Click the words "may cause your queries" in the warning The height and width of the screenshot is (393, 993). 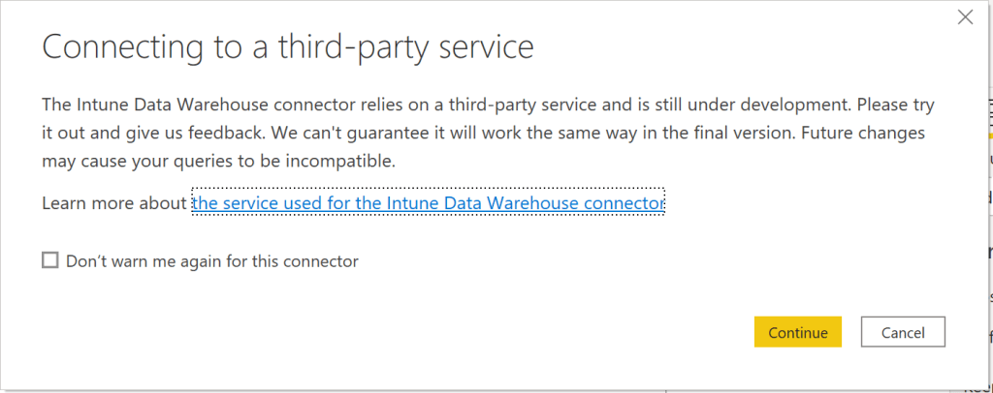click(x=128, y=160)
